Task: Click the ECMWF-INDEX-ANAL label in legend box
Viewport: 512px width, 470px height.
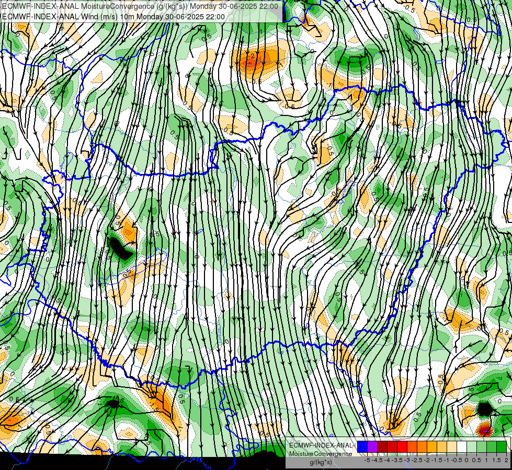Action: (321, 445)
